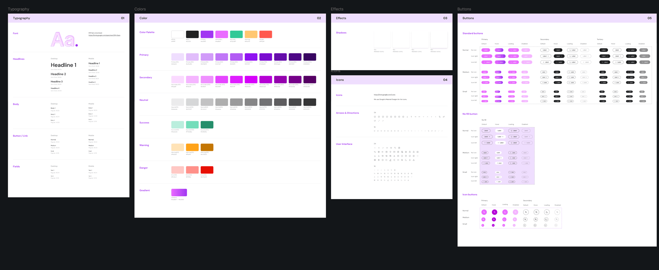This screenshot has height=270, width=659.
Task: Click the settings gear icon in the Icons panel
Action: (x=379, y=152)
